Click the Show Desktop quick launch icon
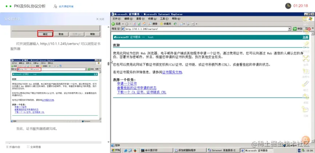This screenshot has width=315, height=153. [x=130, y=150]
